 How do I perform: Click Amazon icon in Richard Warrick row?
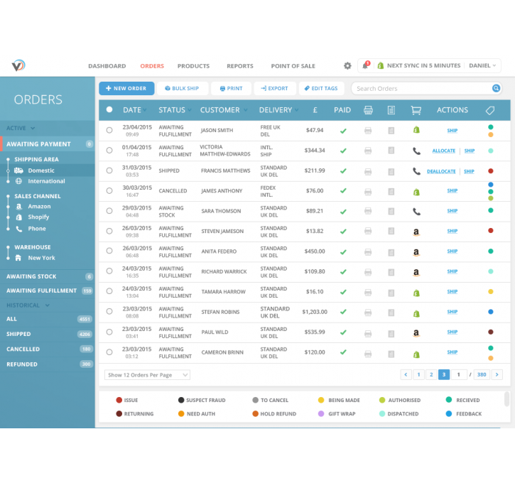pyautogui.click(x=416, y=273)
